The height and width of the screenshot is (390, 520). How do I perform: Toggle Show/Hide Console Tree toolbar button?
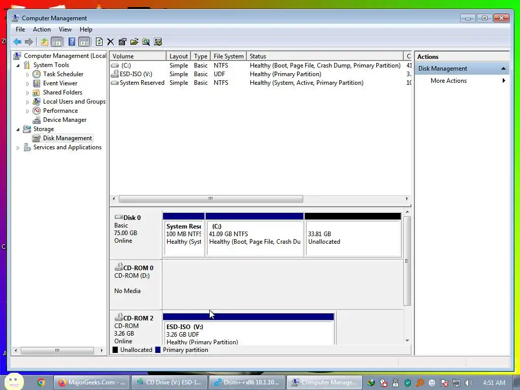(57, 42)
